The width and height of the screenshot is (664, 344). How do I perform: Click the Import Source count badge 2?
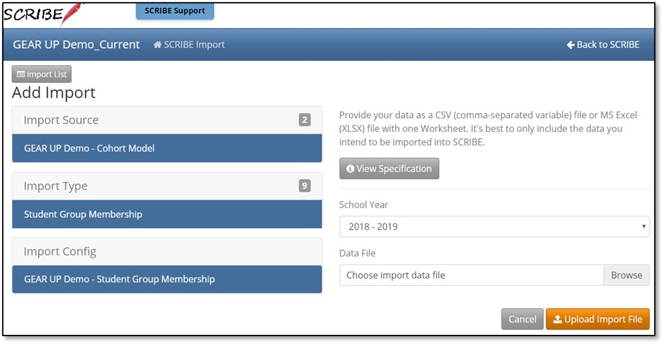point(304,120)
